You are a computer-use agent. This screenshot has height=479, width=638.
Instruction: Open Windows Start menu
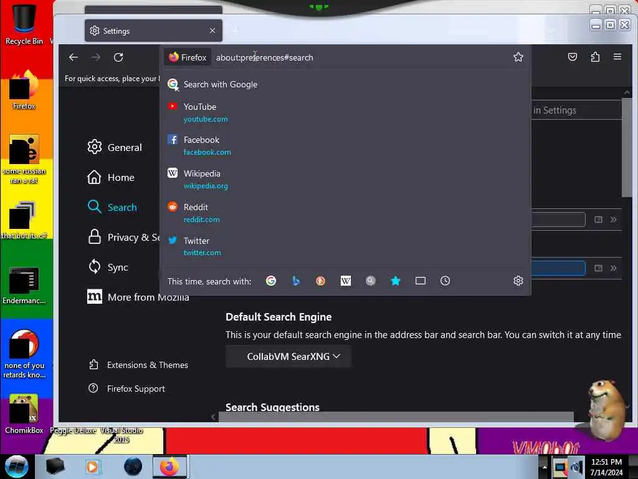17,467
